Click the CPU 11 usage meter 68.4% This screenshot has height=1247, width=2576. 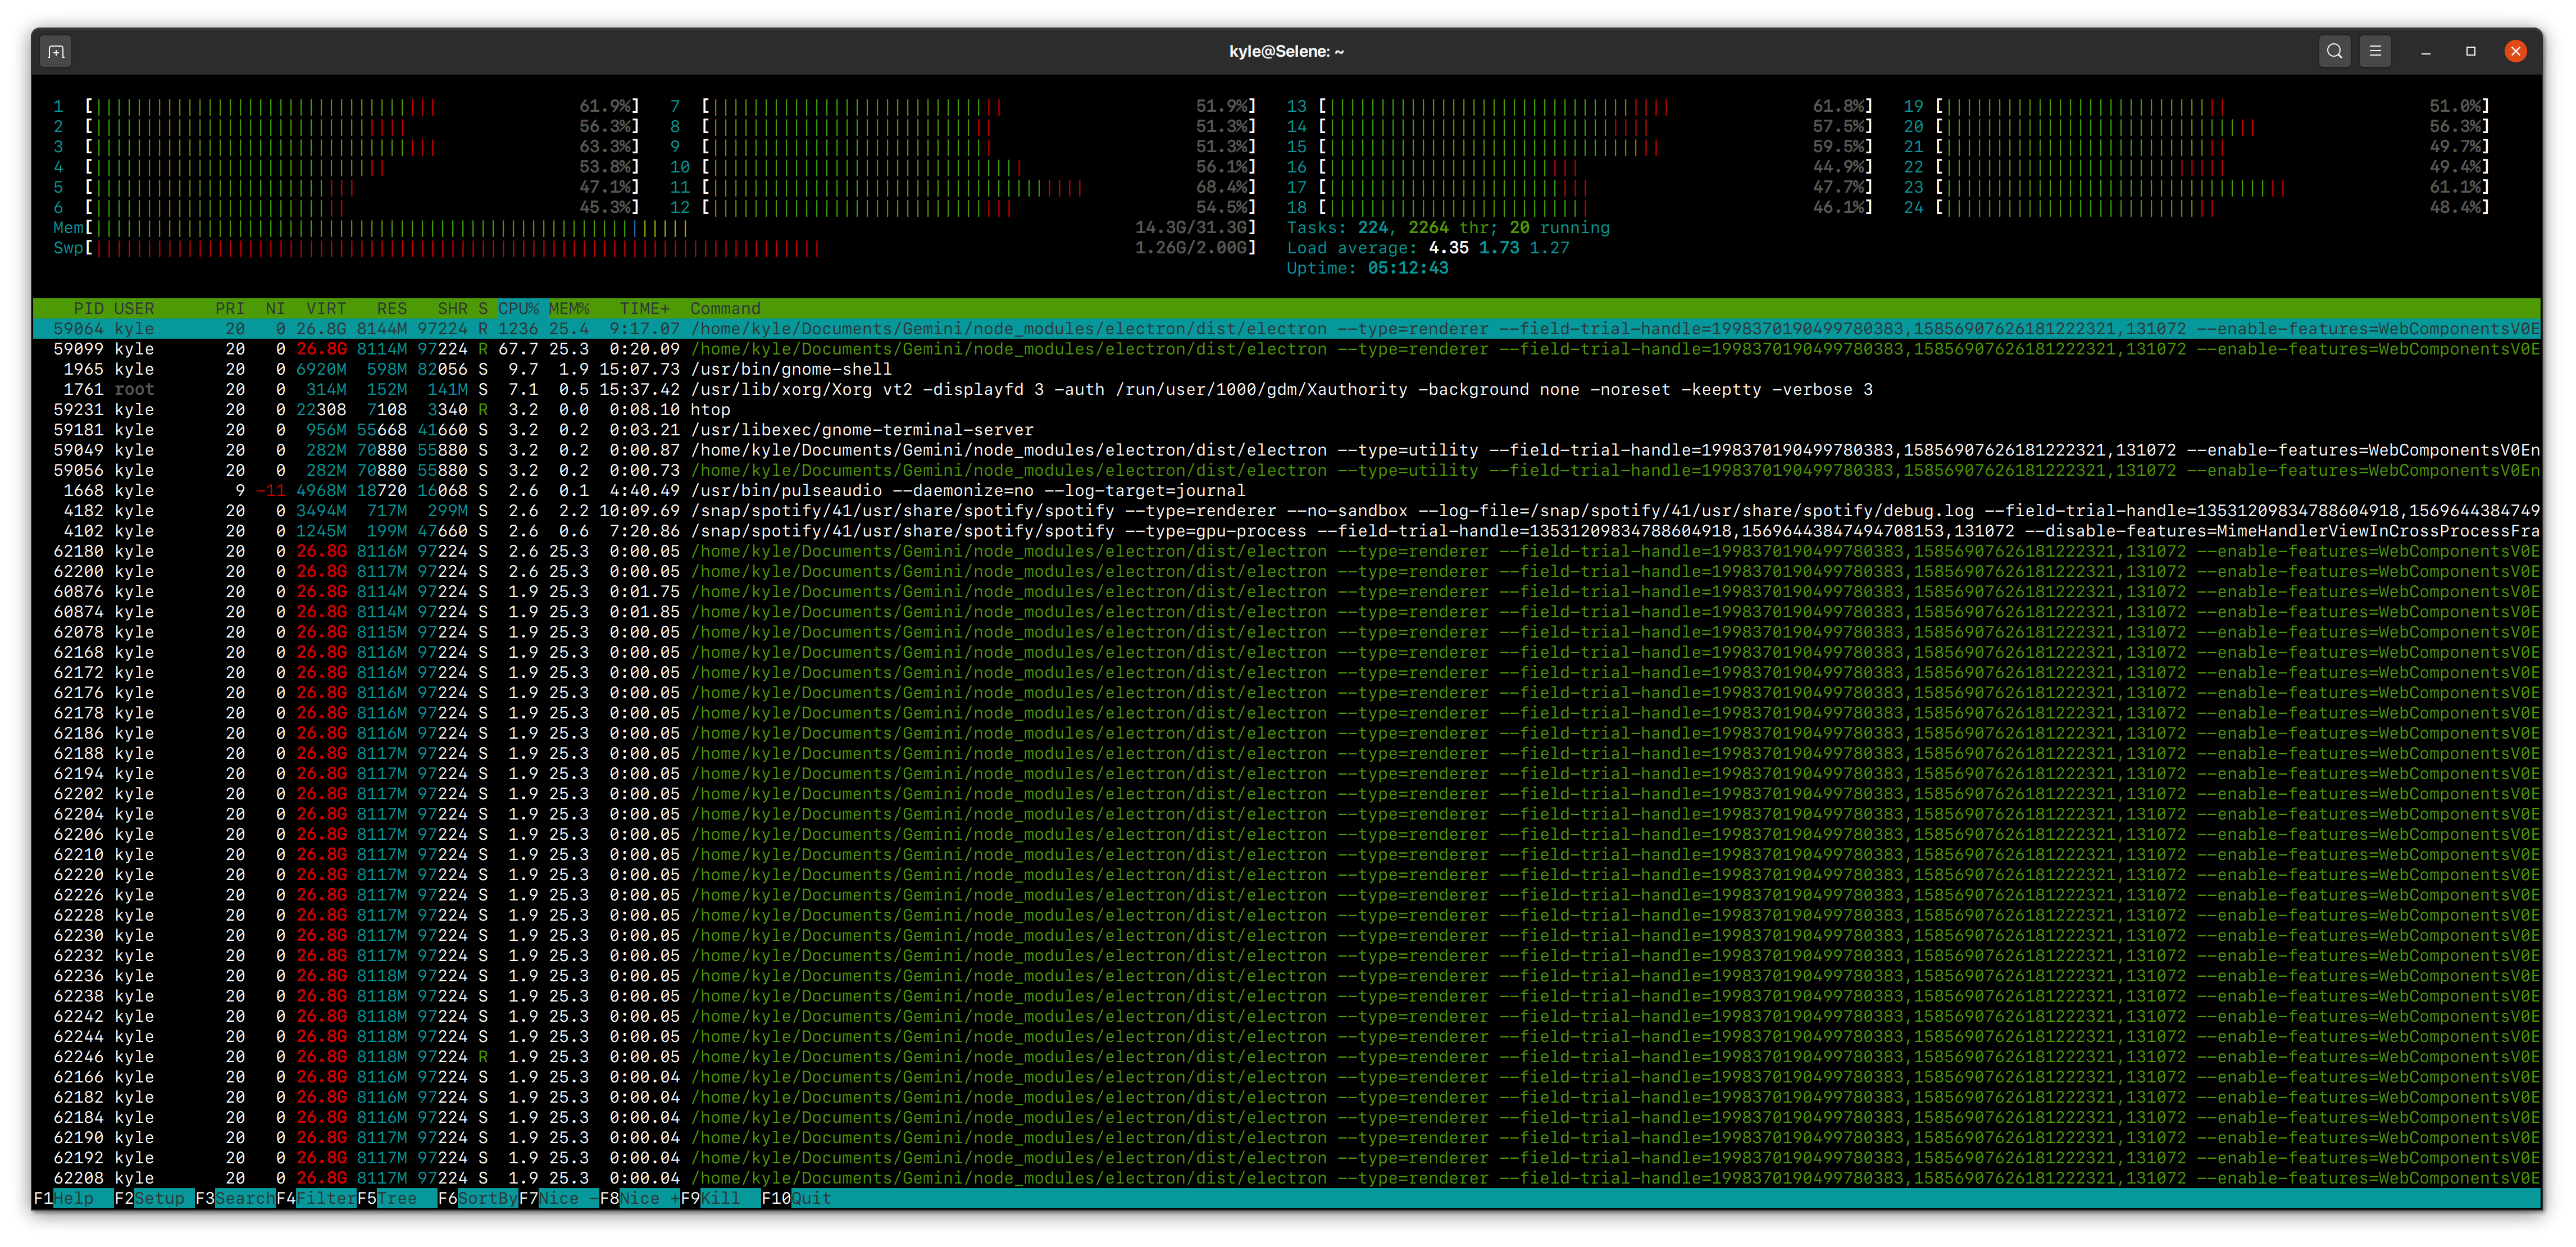pos(963,187)
